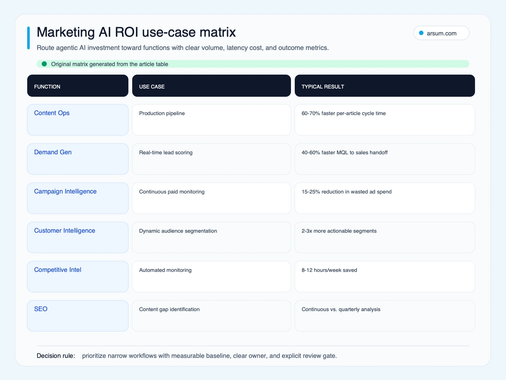Click the FUNCTION column header
The height and width of the screenshot is (380, 506).
78,86
